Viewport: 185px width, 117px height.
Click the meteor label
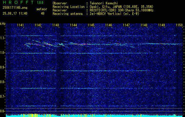(x=42, y=9)
